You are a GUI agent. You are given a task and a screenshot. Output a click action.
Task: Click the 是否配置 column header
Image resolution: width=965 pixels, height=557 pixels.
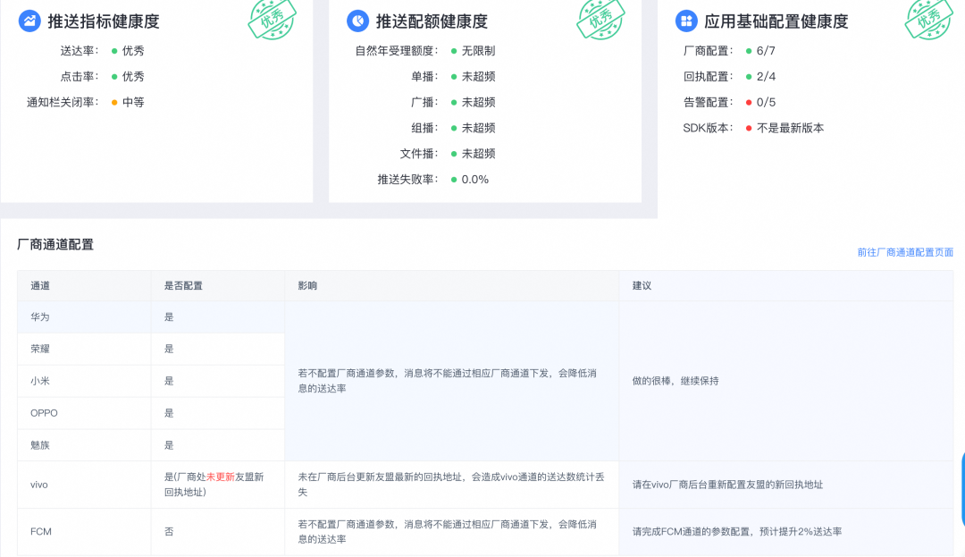coord(183,285)
